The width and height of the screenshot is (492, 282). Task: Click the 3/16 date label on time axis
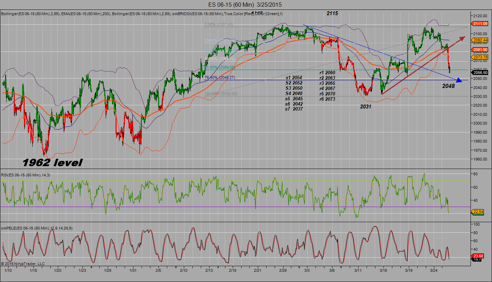383,270
